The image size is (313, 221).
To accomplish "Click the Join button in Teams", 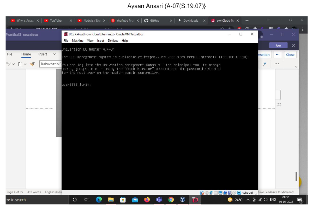I will pos(278,45).
